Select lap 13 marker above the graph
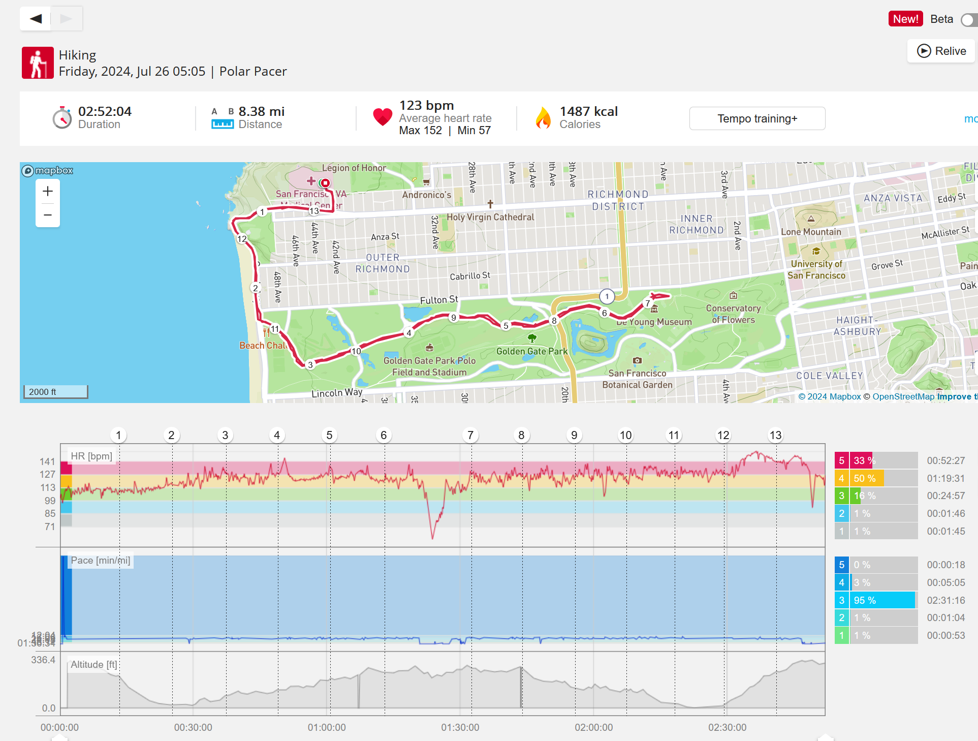This screenshot has width=978, height=741. point(775,435)
